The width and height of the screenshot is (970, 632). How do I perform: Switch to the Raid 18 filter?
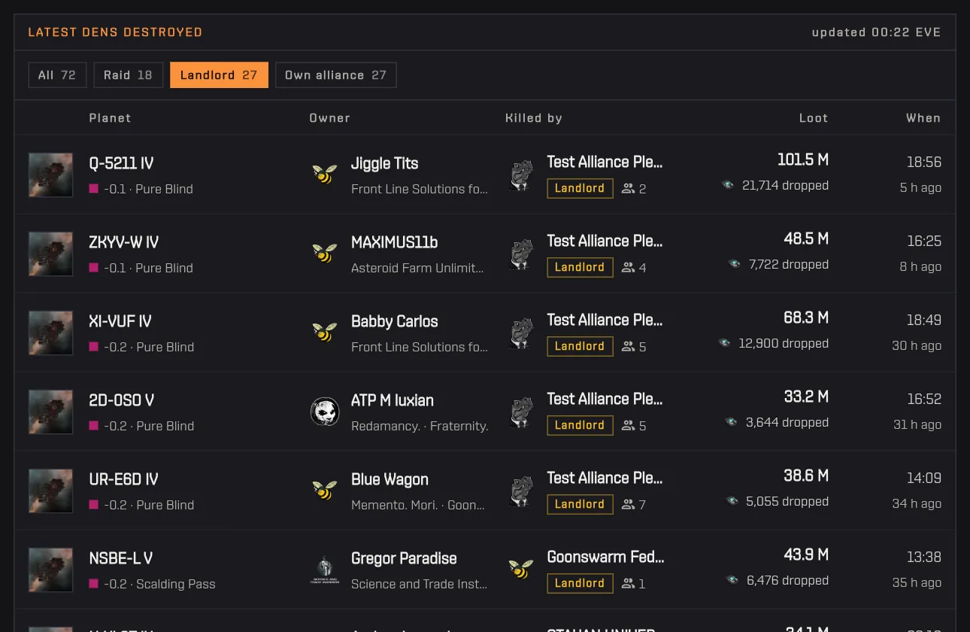pyautogui.click(x=128, y=75)
